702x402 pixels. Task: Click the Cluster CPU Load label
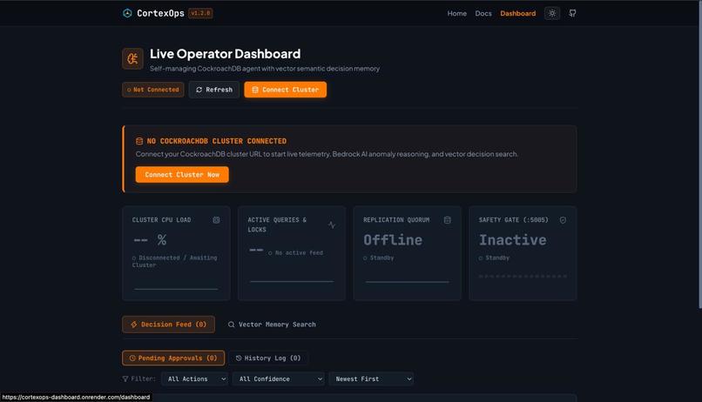(x=161, y=220)
